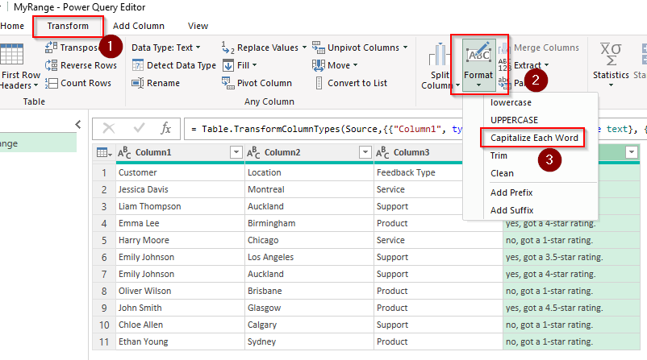Viewport: 647px width, 360px height.
Task: Click the Jessica Davis cell
Action: (181, 189)
